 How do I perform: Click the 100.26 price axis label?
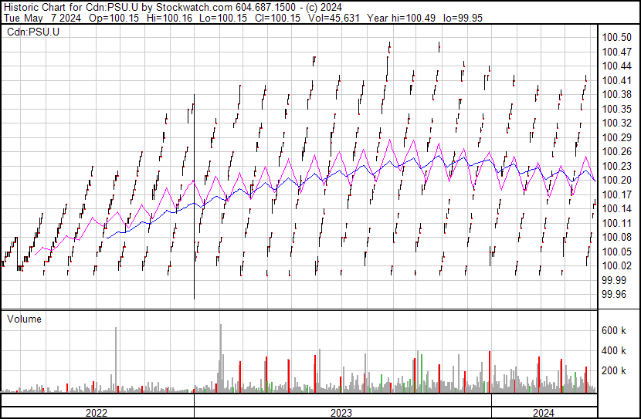616,151
